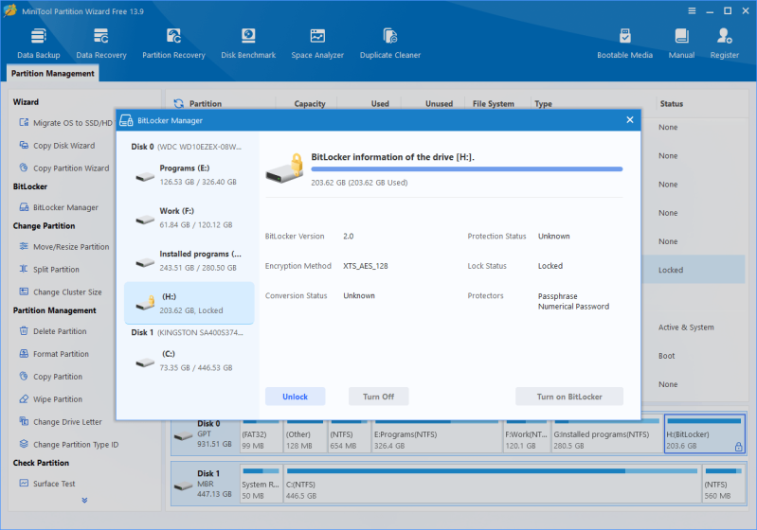Open the hamburger menu in title bar
Screen dimensions: 757x530
[x=692, y=10]
